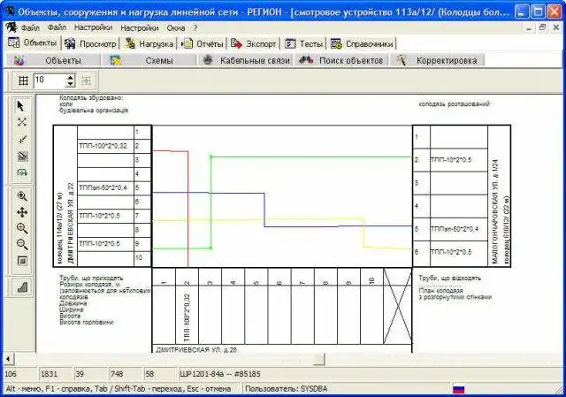566x397 pixels.
Task: Minimize the inner document window
Action: click(x=529, y=27)
